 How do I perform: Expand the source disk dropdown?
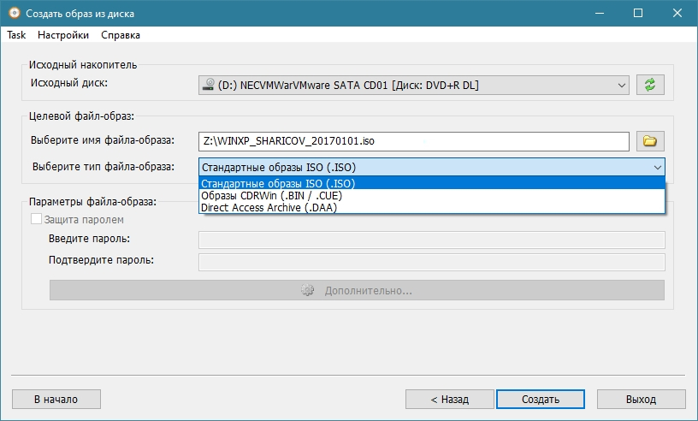tap(621, 85)
